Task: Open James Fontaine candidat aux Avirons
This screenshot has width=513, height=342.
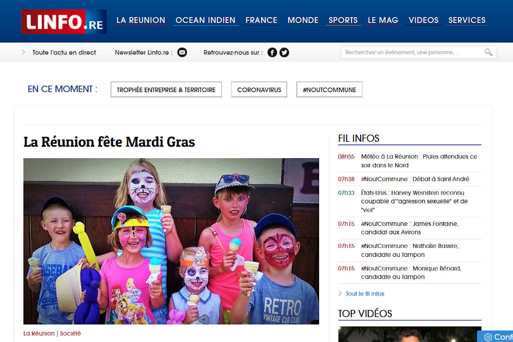Action: (x=410, y=228)
